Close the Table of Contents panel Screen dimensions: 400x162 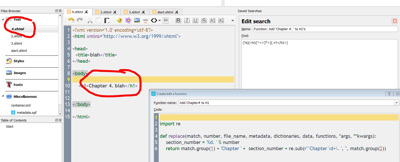pos(60,120)
